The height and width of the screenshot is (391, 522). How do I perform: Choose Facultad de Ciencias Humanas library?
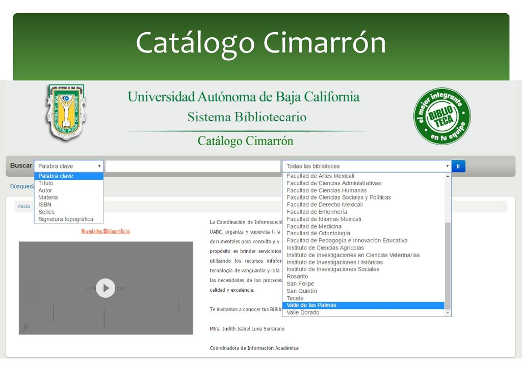coord(363,190)
